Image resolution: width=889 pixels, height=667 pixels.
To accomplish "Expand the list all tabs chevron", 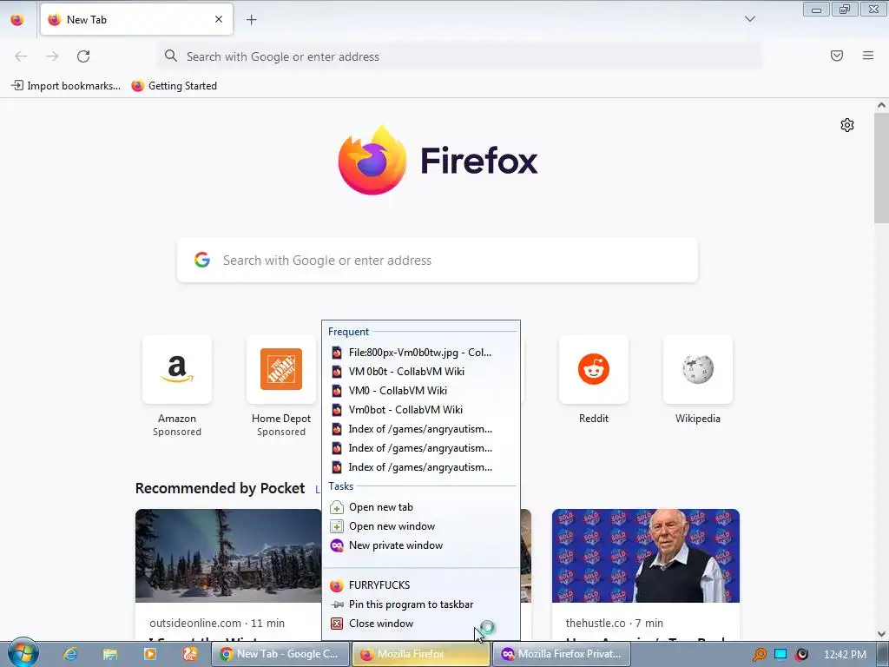I will [750, 19].
